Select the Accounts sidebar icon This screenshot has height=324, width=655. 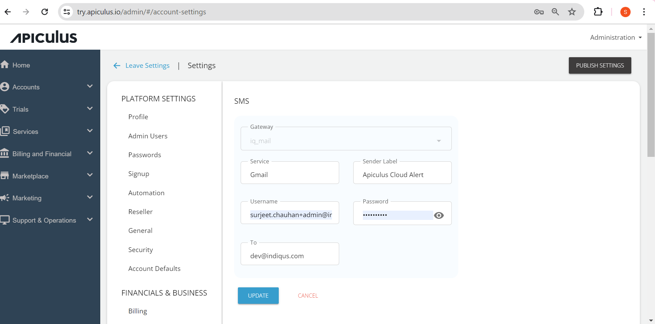(5, 86)
